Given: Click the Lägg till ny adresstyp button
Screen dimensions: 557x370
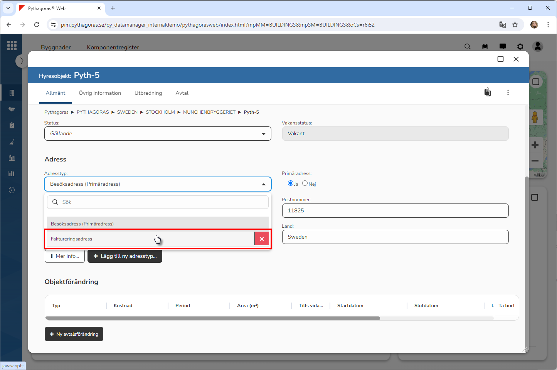Looking at the screenshot, I should pos(125,256).
